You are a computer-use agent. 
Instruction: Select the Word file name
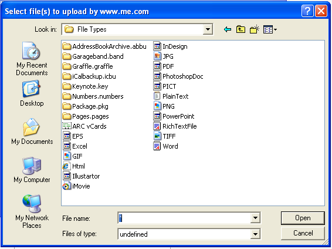point(170,146)
